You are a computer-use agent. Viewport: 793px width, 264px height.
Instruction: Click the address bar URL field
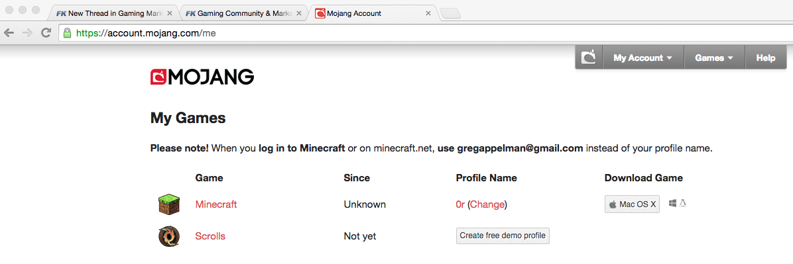tap(425, 33)
